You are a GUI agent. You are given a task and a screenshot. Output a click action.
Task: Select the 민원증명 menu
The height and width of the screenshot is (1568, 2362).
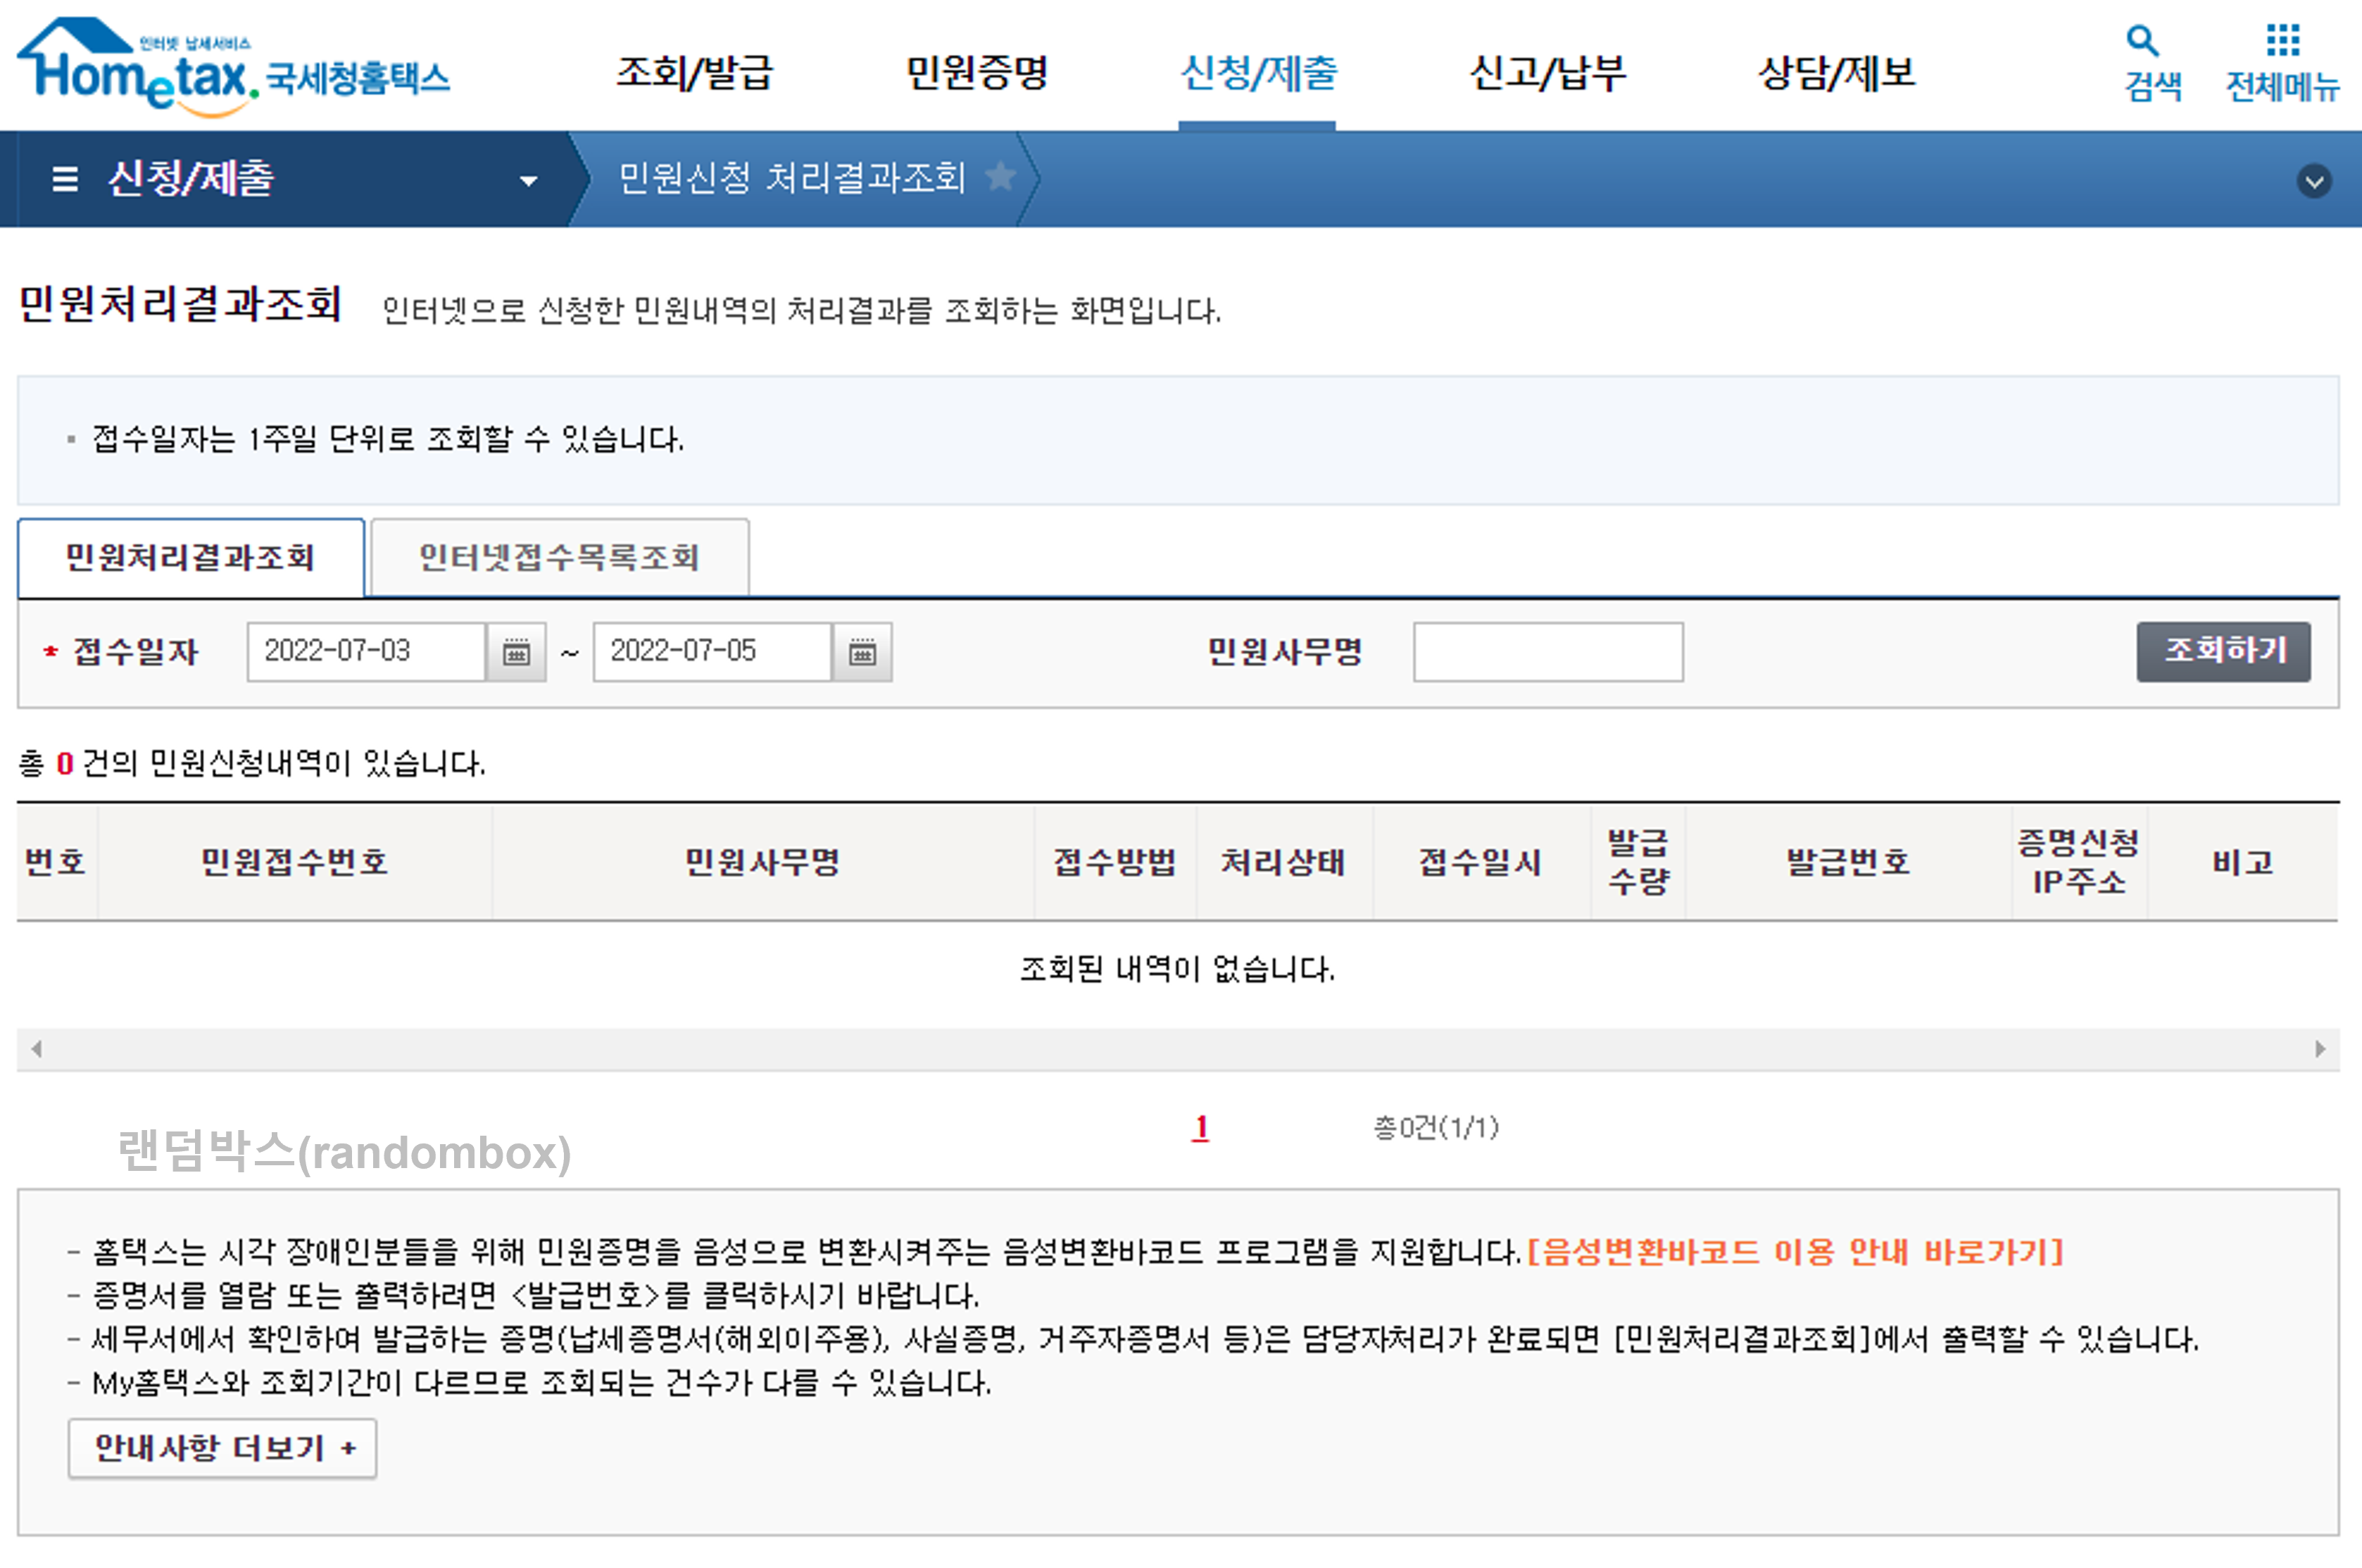pyautogui.click(x=977, y=73)
